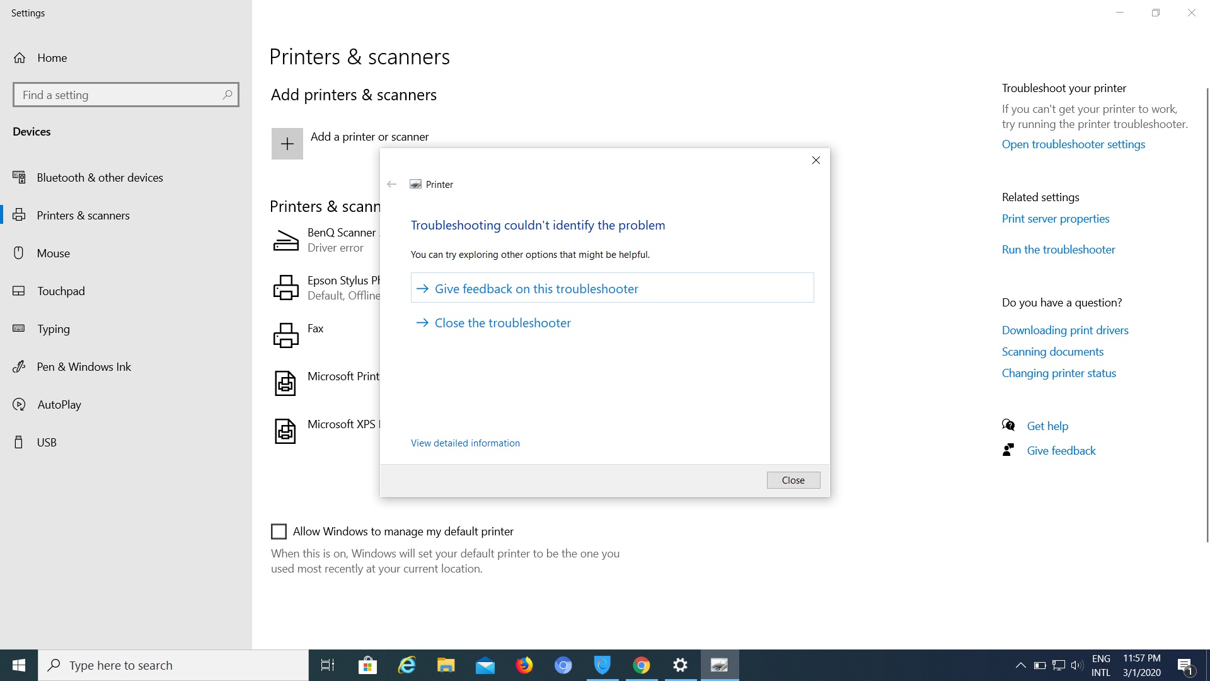Search for a setting in the input field
The image size is (1210, 681).
(125, 95)
